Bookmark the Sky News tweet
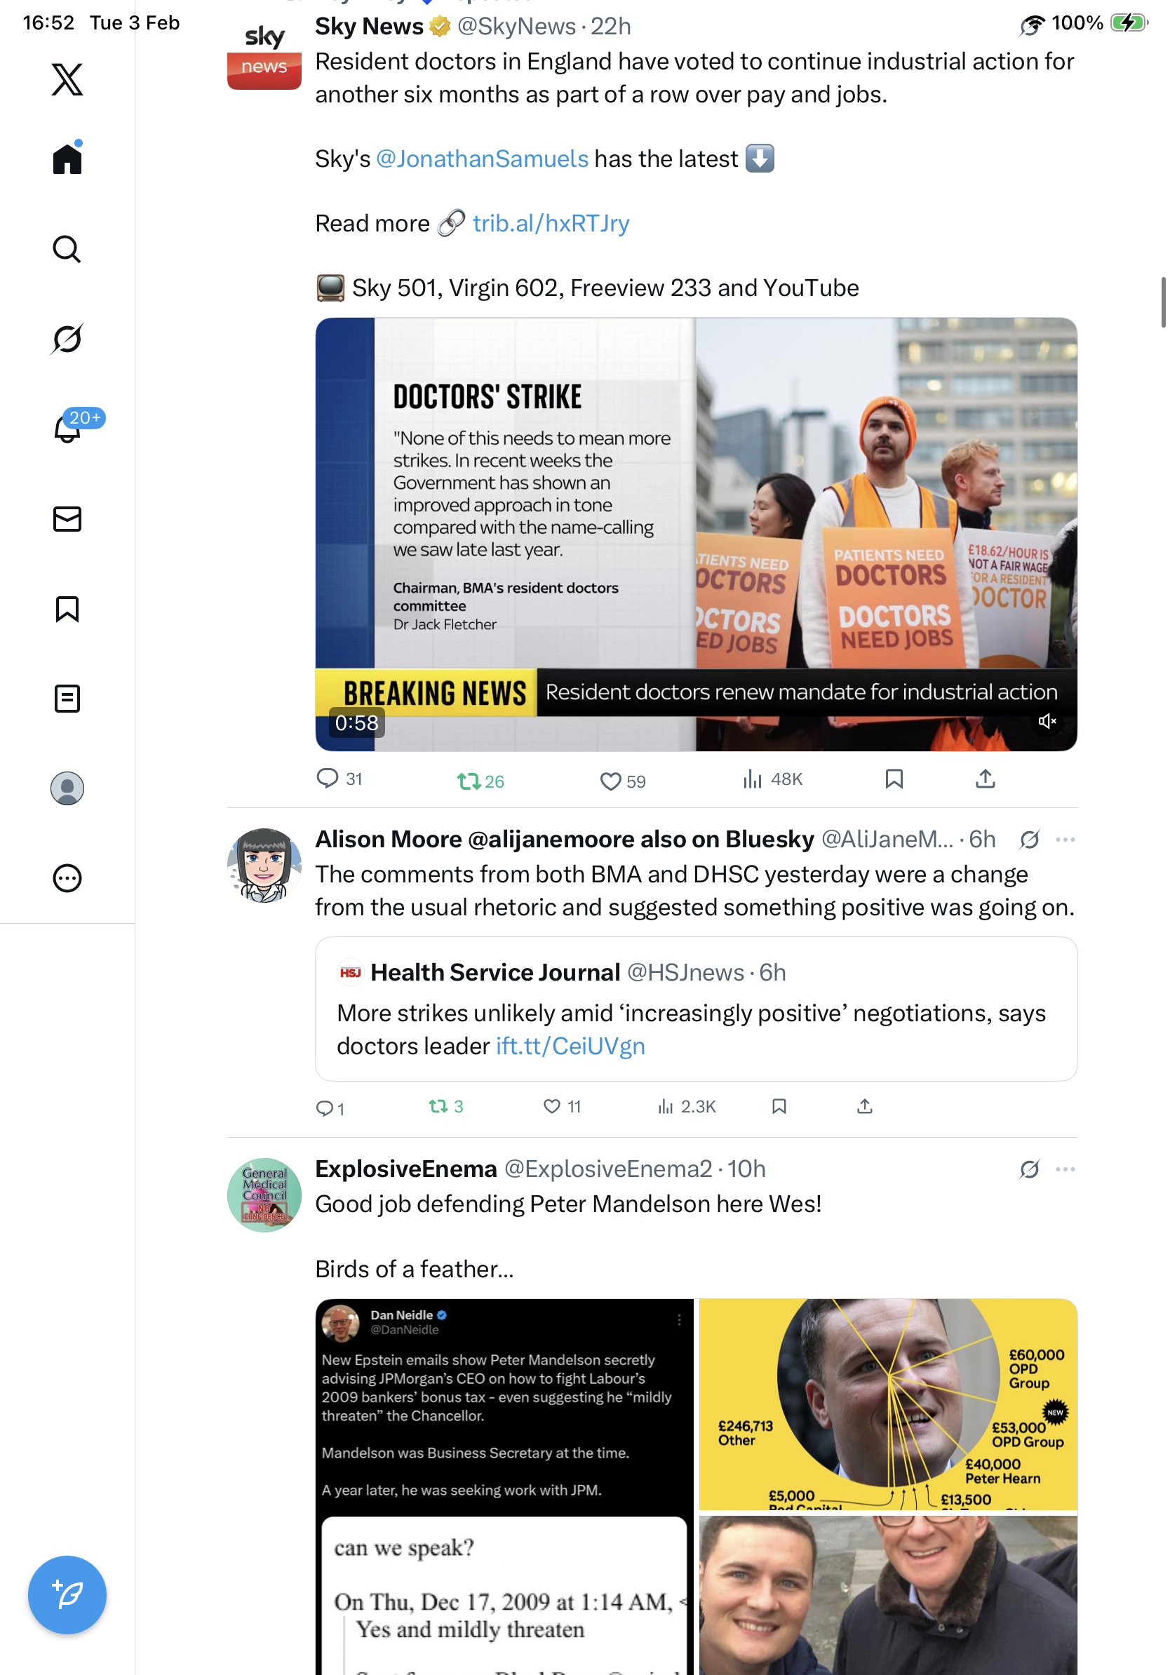This screenshot has width=1170, height=1675. [x=894, y=779]
